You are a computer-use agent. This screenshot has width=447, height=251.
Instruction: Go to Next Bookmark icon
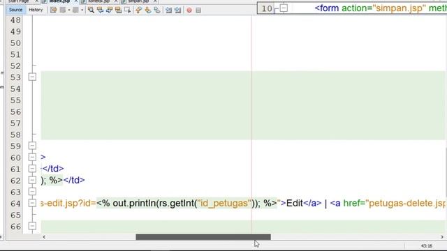click(147, 10)
